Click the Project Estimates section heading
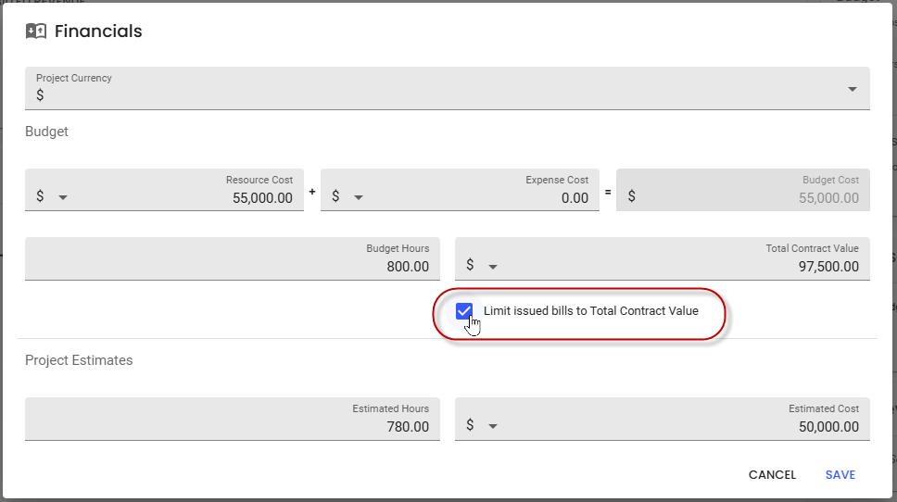The height and width of the screenshot is (502, 897). point(79,360)
